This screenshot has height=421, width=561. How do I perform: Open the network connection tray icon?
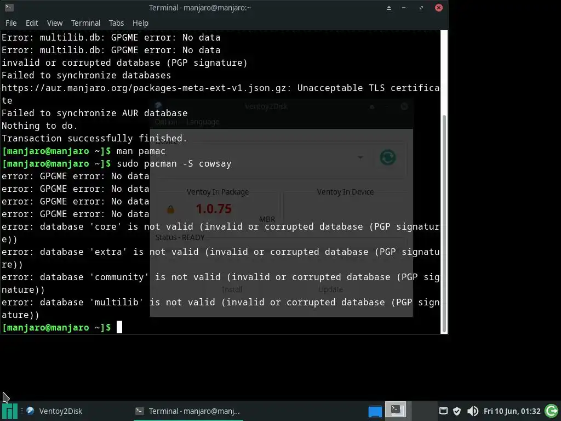(x=443, y=411)
